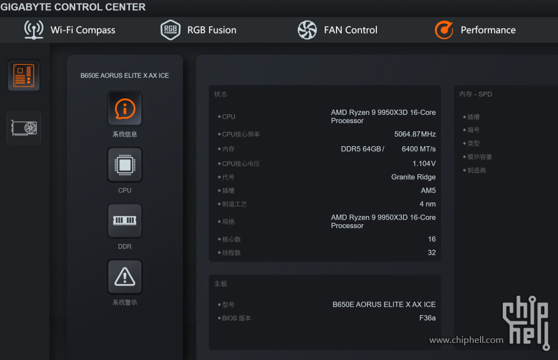Select the motherboard icon in the left sidebar
This screenshot has height=360, width=558.
pos(24,75)
